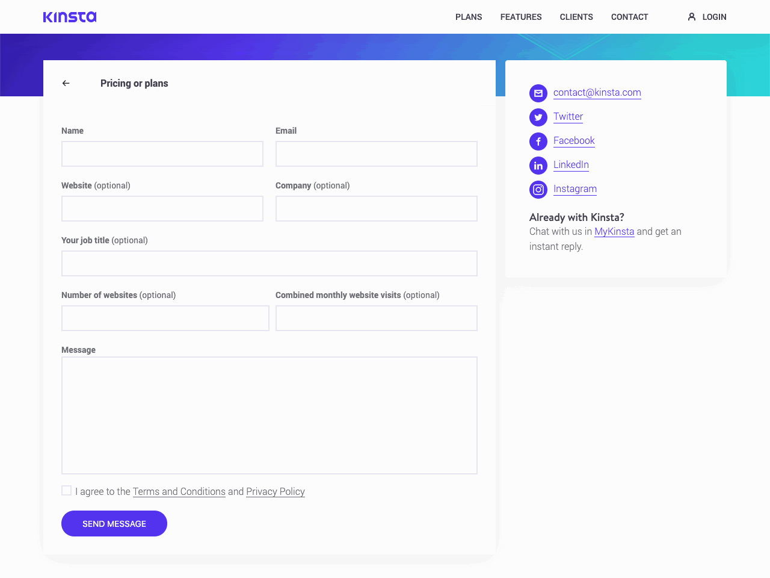Click the Facebook circle icon
Image resolution: width=770 pixels, height=578 pixels.
(538, 141)
